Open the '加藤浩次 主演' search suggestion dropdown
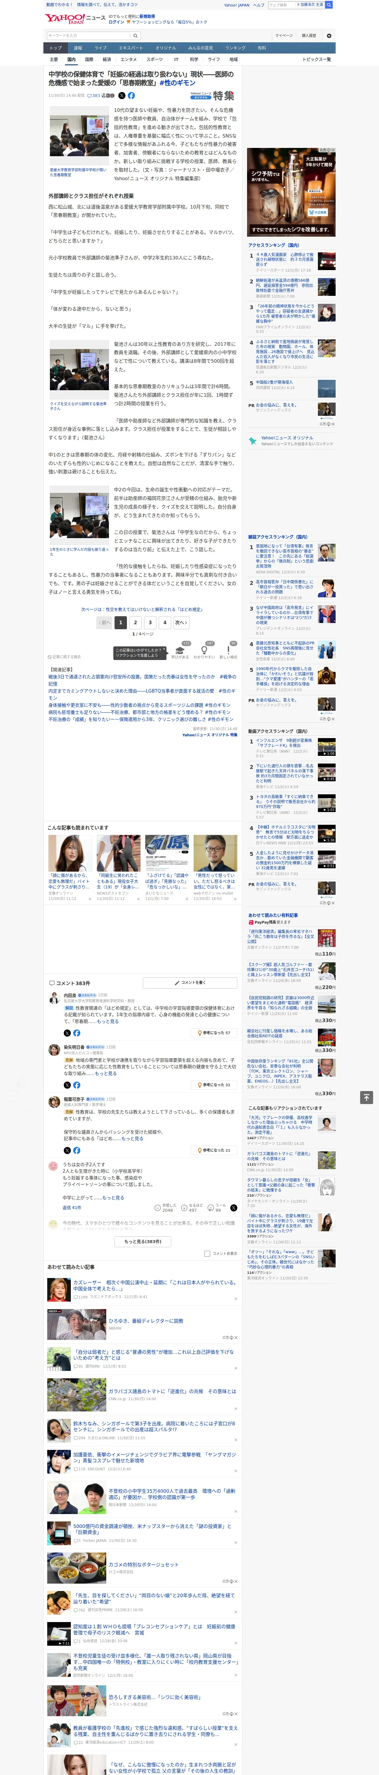 tap(310, 5)
